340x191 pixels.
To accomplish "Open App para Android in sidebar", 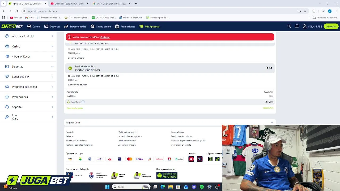I will click(x=29, y=36).
